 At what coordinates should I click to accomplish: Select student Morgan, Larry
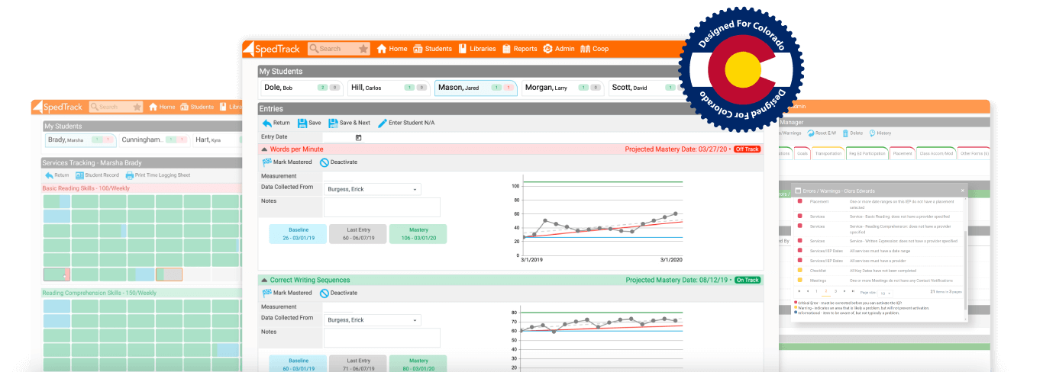click(563, 88)
